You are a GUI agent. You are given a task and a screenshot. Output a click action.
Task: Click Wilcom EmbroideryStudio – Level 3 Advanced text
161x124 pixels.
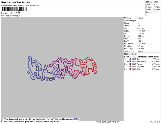click(20, 6)
